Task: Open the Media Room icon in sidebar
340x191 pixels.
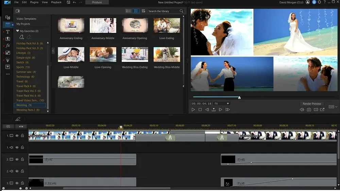Action: (7, 18)
